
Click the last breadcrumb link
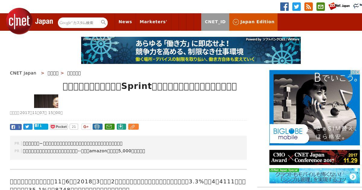74,73
